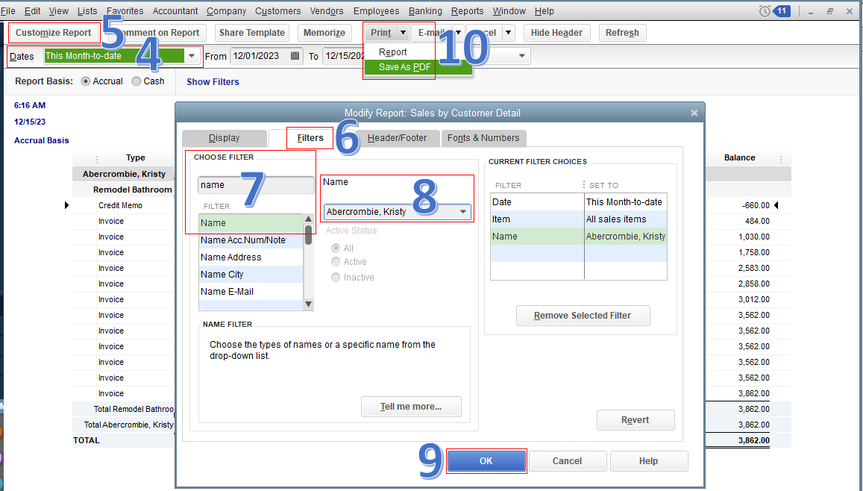Click the sort icon on Balance column header
863x491 pixels.
point(779,157)
